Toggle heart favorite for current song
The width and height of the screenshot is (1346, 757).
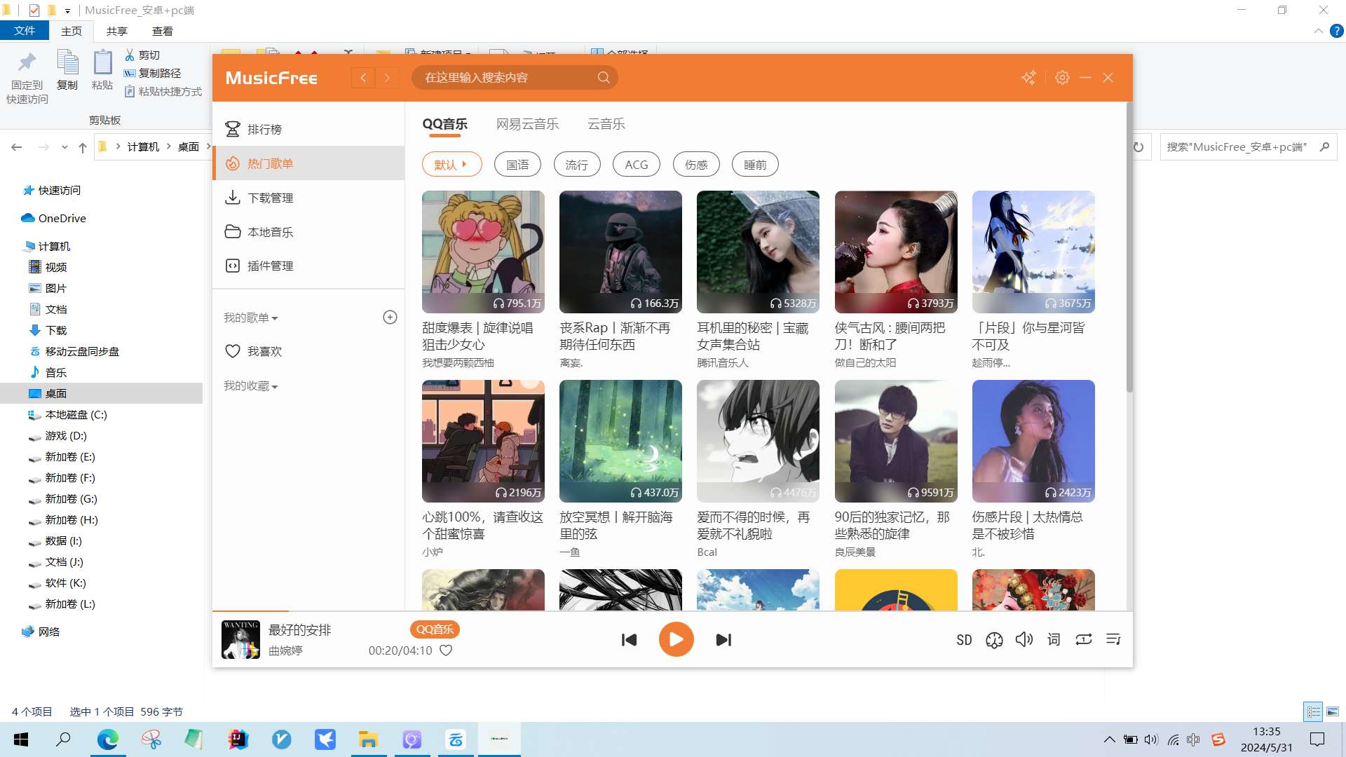point(446,650)
